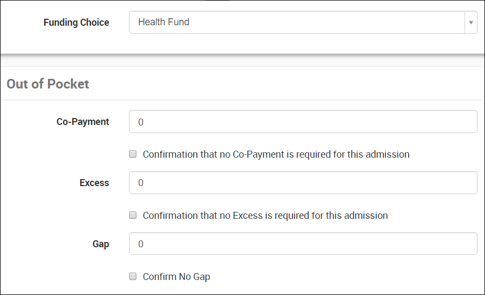Image resolution: width=485 pixels, height=295 pixels.
Task: Enable the Confirm No Gap checkbox
Action: click(x=133, y=277)
